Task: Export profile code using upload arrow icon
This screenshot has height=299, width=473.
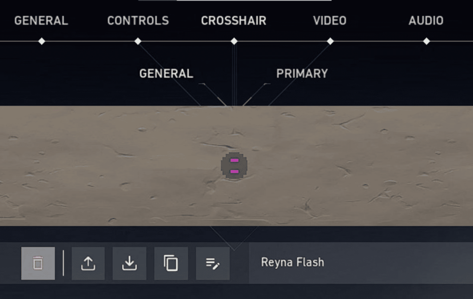Action: (88, 263)
